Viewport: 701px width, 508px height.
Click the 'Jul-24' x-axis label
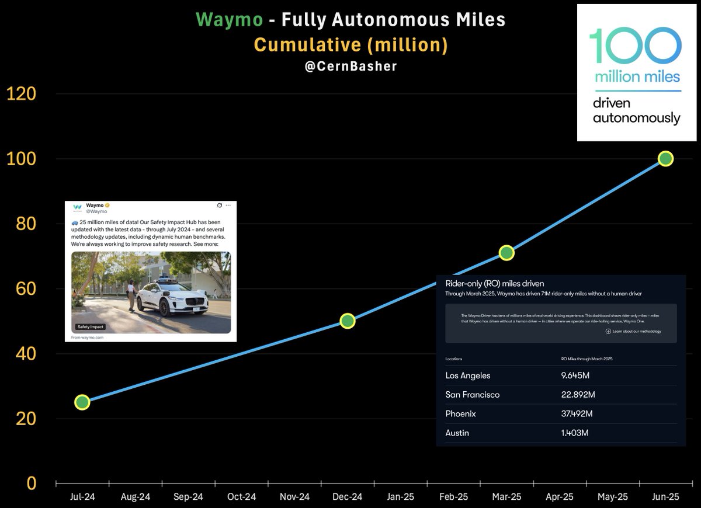[x=82, y=497]
